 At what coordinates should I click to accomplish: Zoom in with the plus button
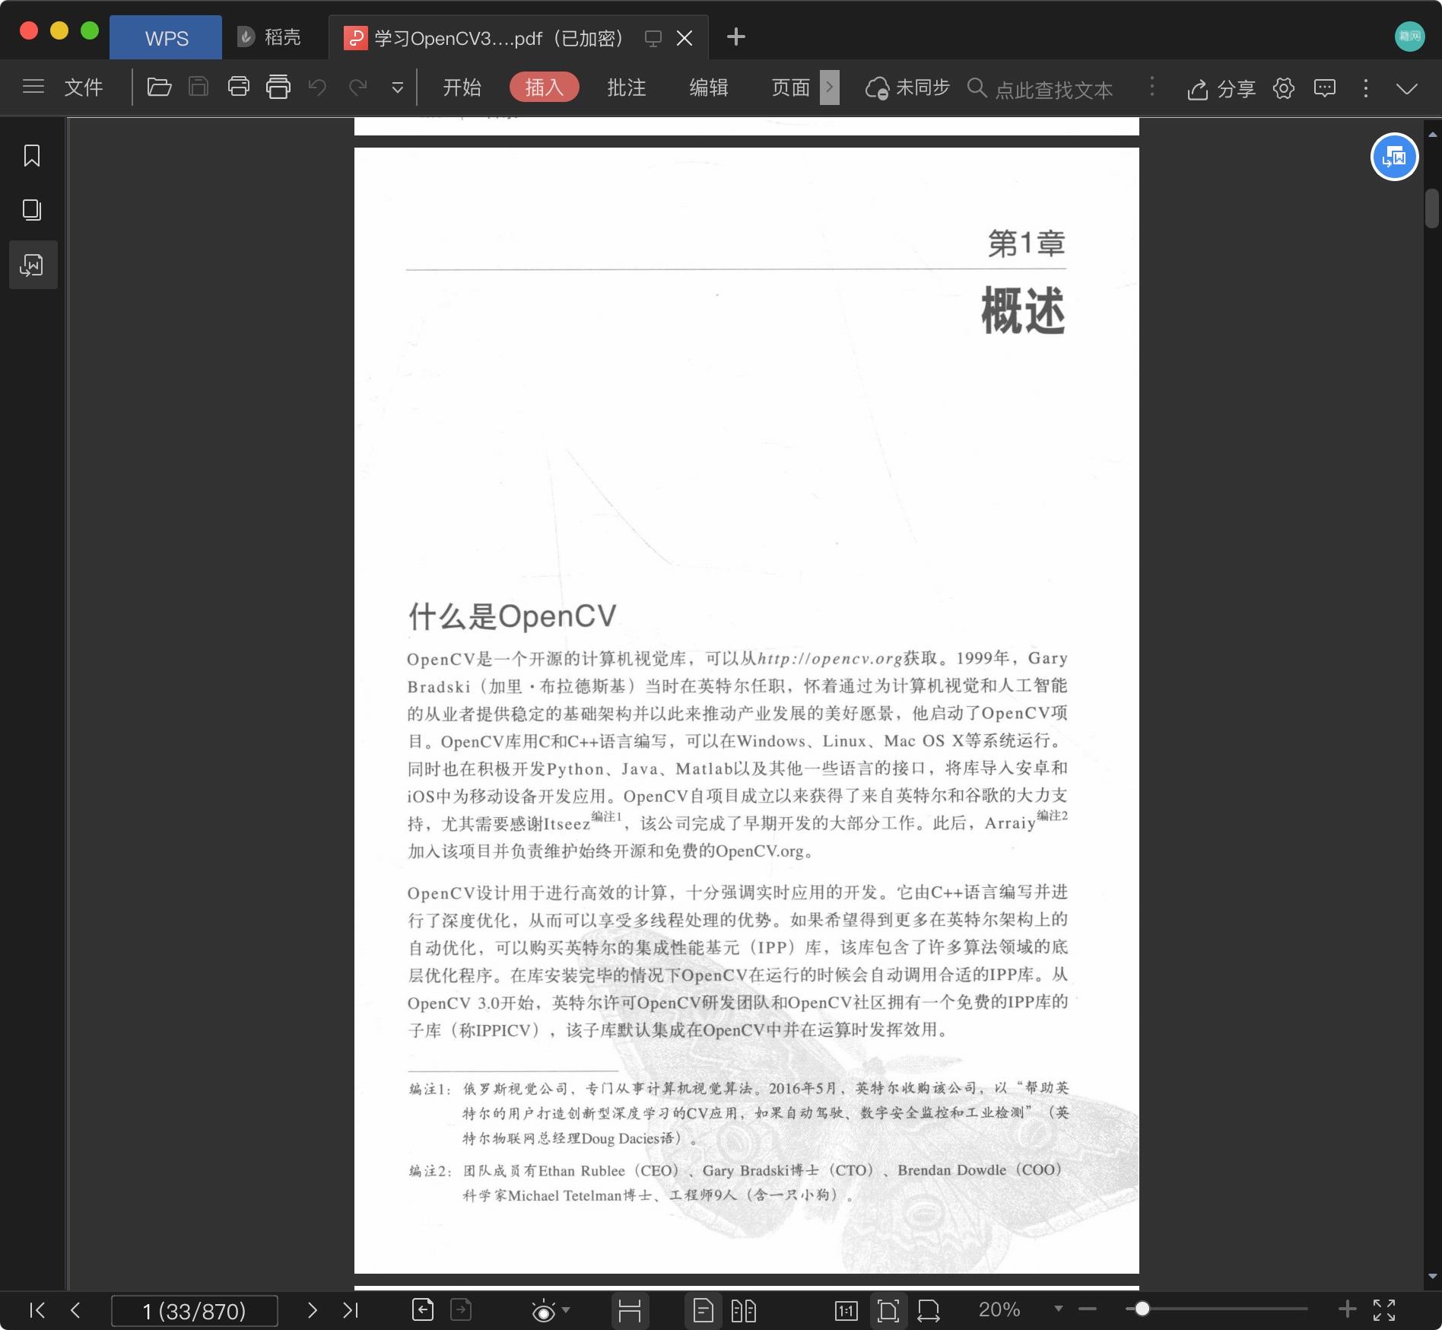[x=1347, y=1309]
